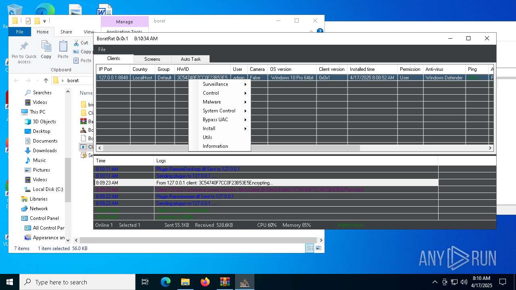Open the Explorer File tab

pos(20,32)
